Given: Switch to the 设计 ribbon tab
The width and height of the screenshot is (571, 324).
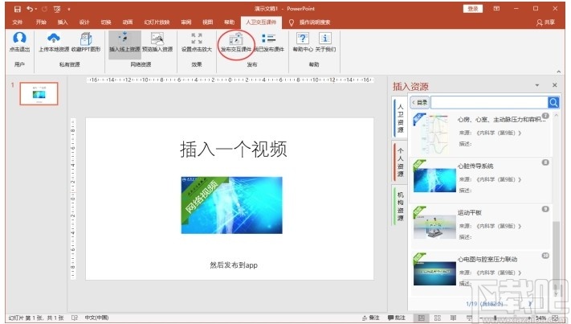Looking at the screenshot, I should (84, 23).
